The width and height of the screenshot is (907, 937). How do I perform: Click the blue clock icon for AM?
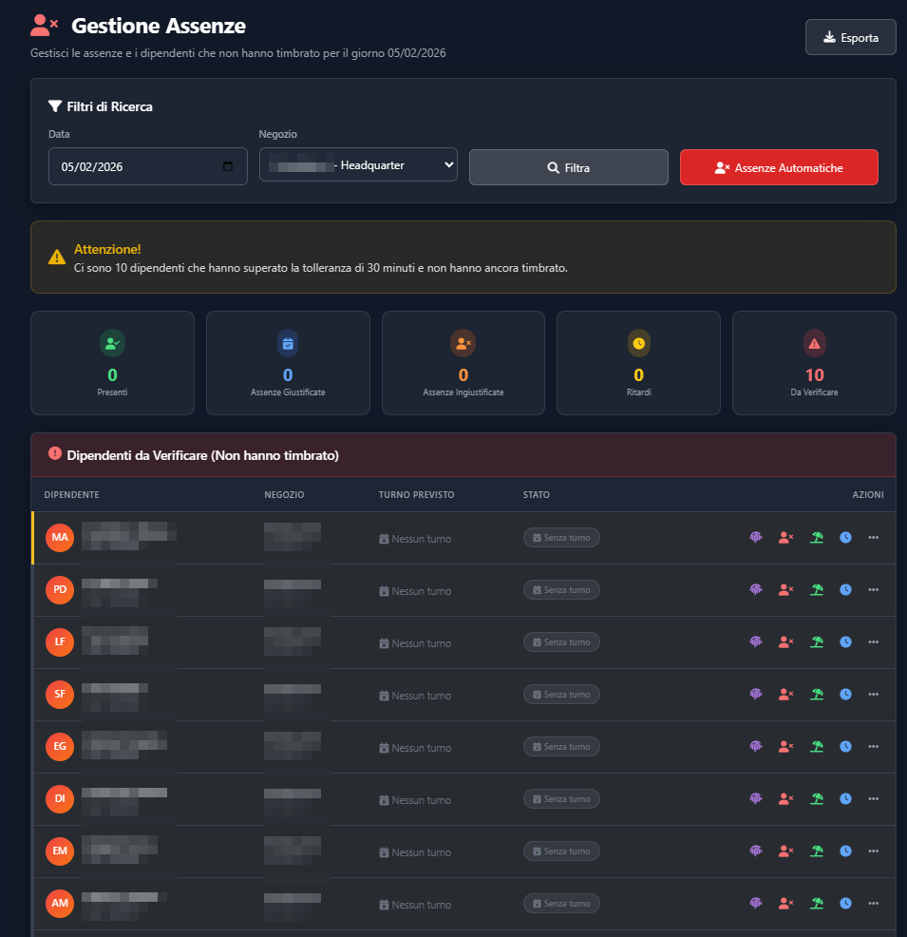coord(845,904)
